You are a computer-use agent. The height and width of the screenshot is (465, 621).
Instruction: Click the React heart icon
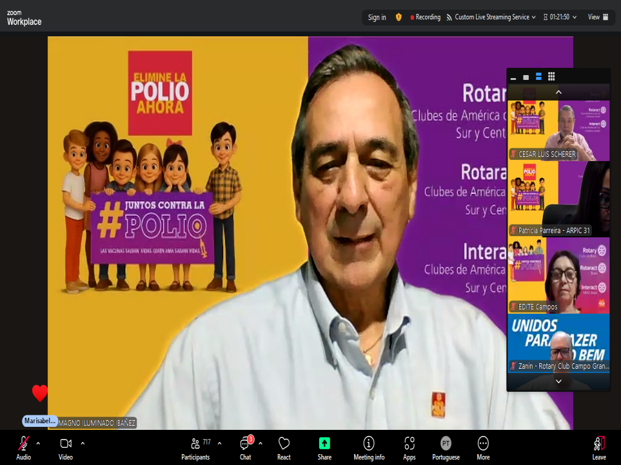(x=284, y=448)
